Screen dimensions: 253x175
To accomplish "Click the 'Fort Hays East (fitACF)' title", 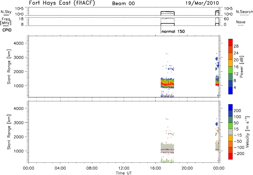I will point(62,3).
